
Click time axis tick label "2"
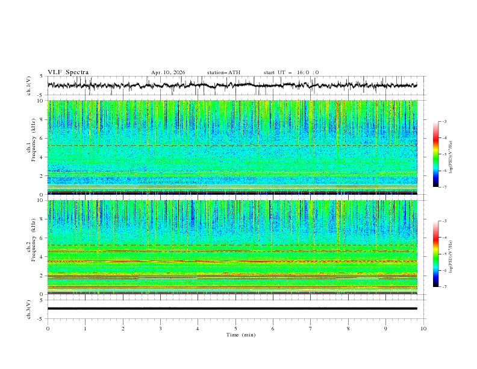coord(123,329)
